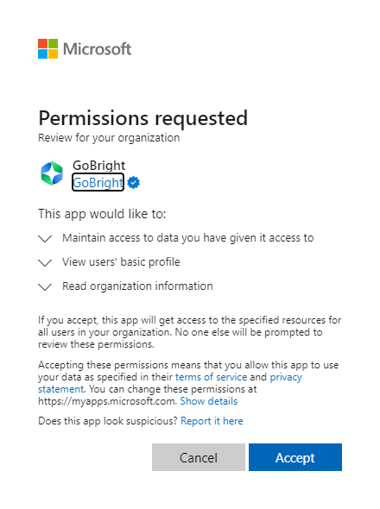
Task: Click the Microsoft four-square logo
Action: [47, 49]
